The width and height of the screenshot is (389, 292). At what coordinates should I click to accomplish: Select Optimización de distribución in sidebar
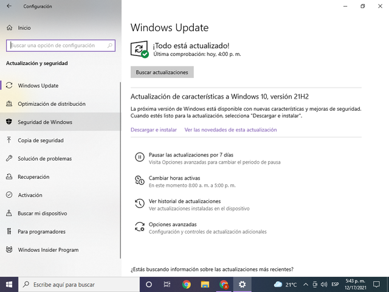[x=60, y=103]
